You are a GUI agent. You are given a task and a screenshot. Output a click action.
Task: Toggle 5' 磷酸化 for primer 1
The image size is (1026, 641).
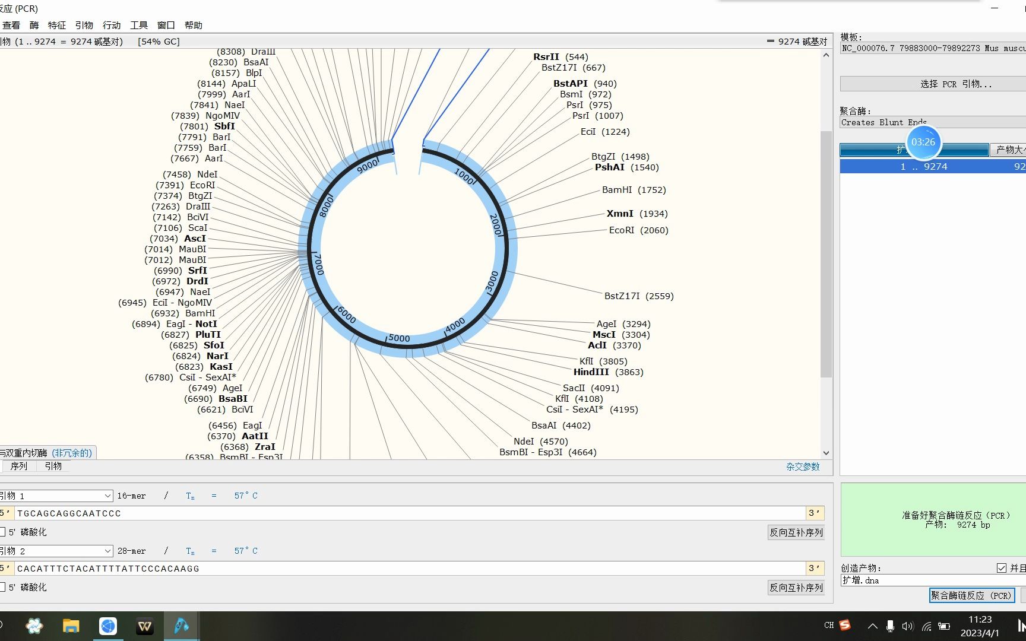point(3,532)
